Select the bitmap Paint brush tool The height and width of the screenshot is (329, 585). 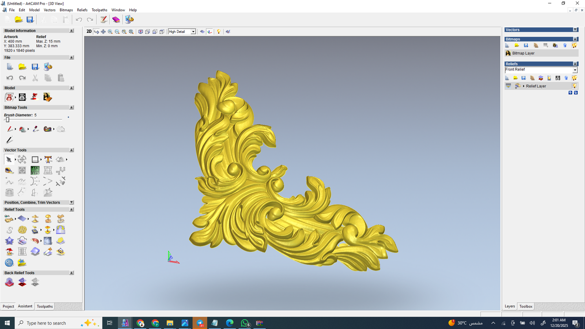pos(10,129)
